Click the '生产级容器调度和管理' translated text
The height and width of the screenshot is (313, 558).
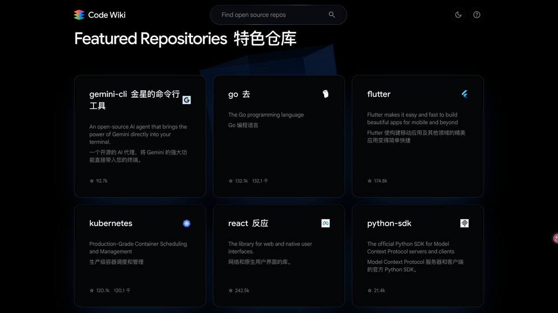[x=116, y=262]
